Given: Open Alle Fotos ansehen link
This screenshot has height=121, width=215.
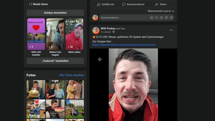Looking at the screenshot, I should click(x=71, y=75).
